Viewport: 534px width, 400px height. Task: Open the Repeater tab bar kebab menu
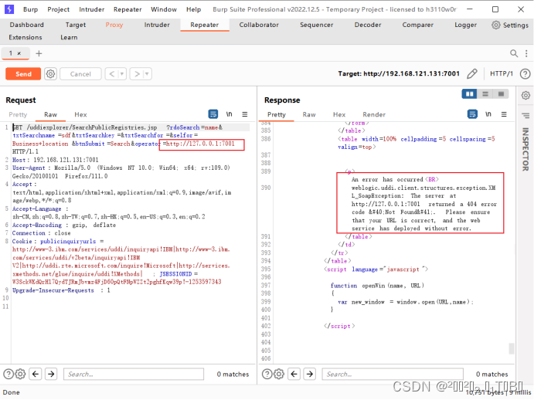[526, 53]
